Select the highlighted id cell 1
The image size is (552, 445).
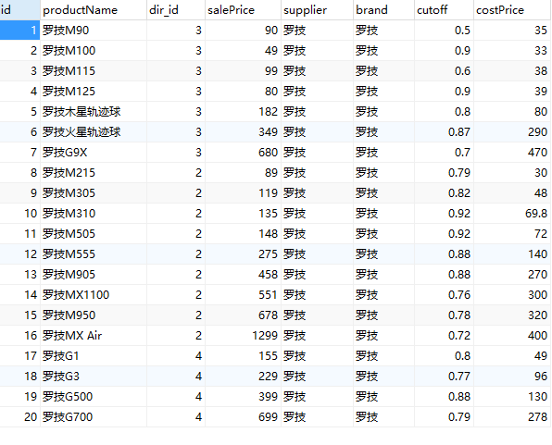pos(19,31)
